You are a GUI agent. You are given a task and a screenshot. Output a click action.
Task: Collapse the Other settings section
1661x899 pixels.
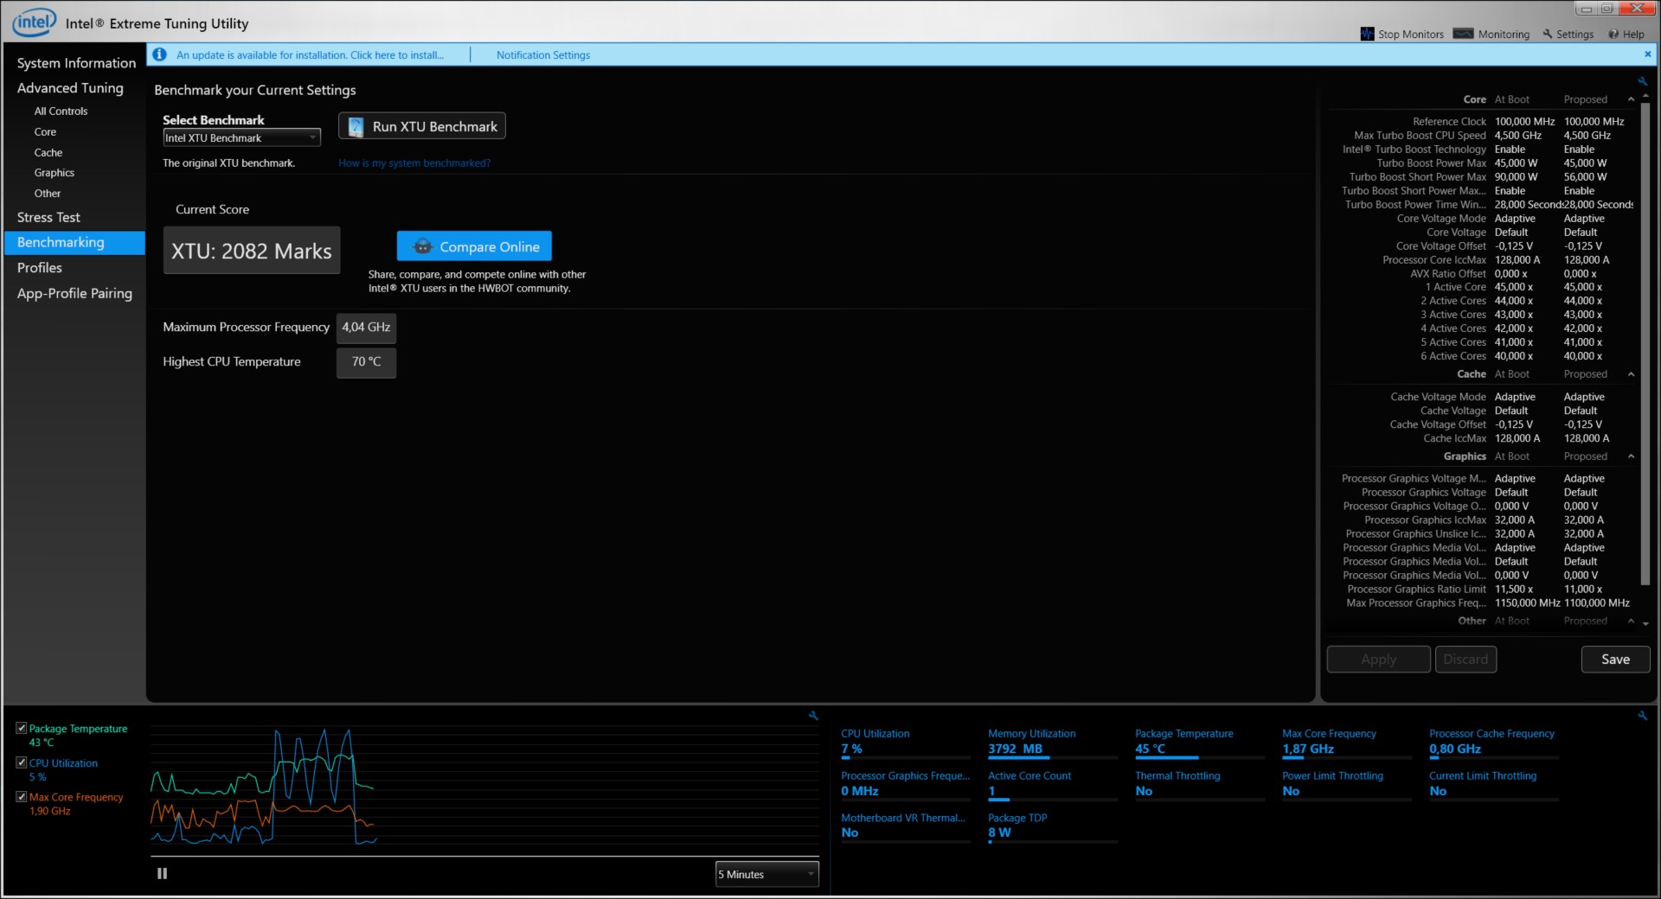[x=1631, y=621]
